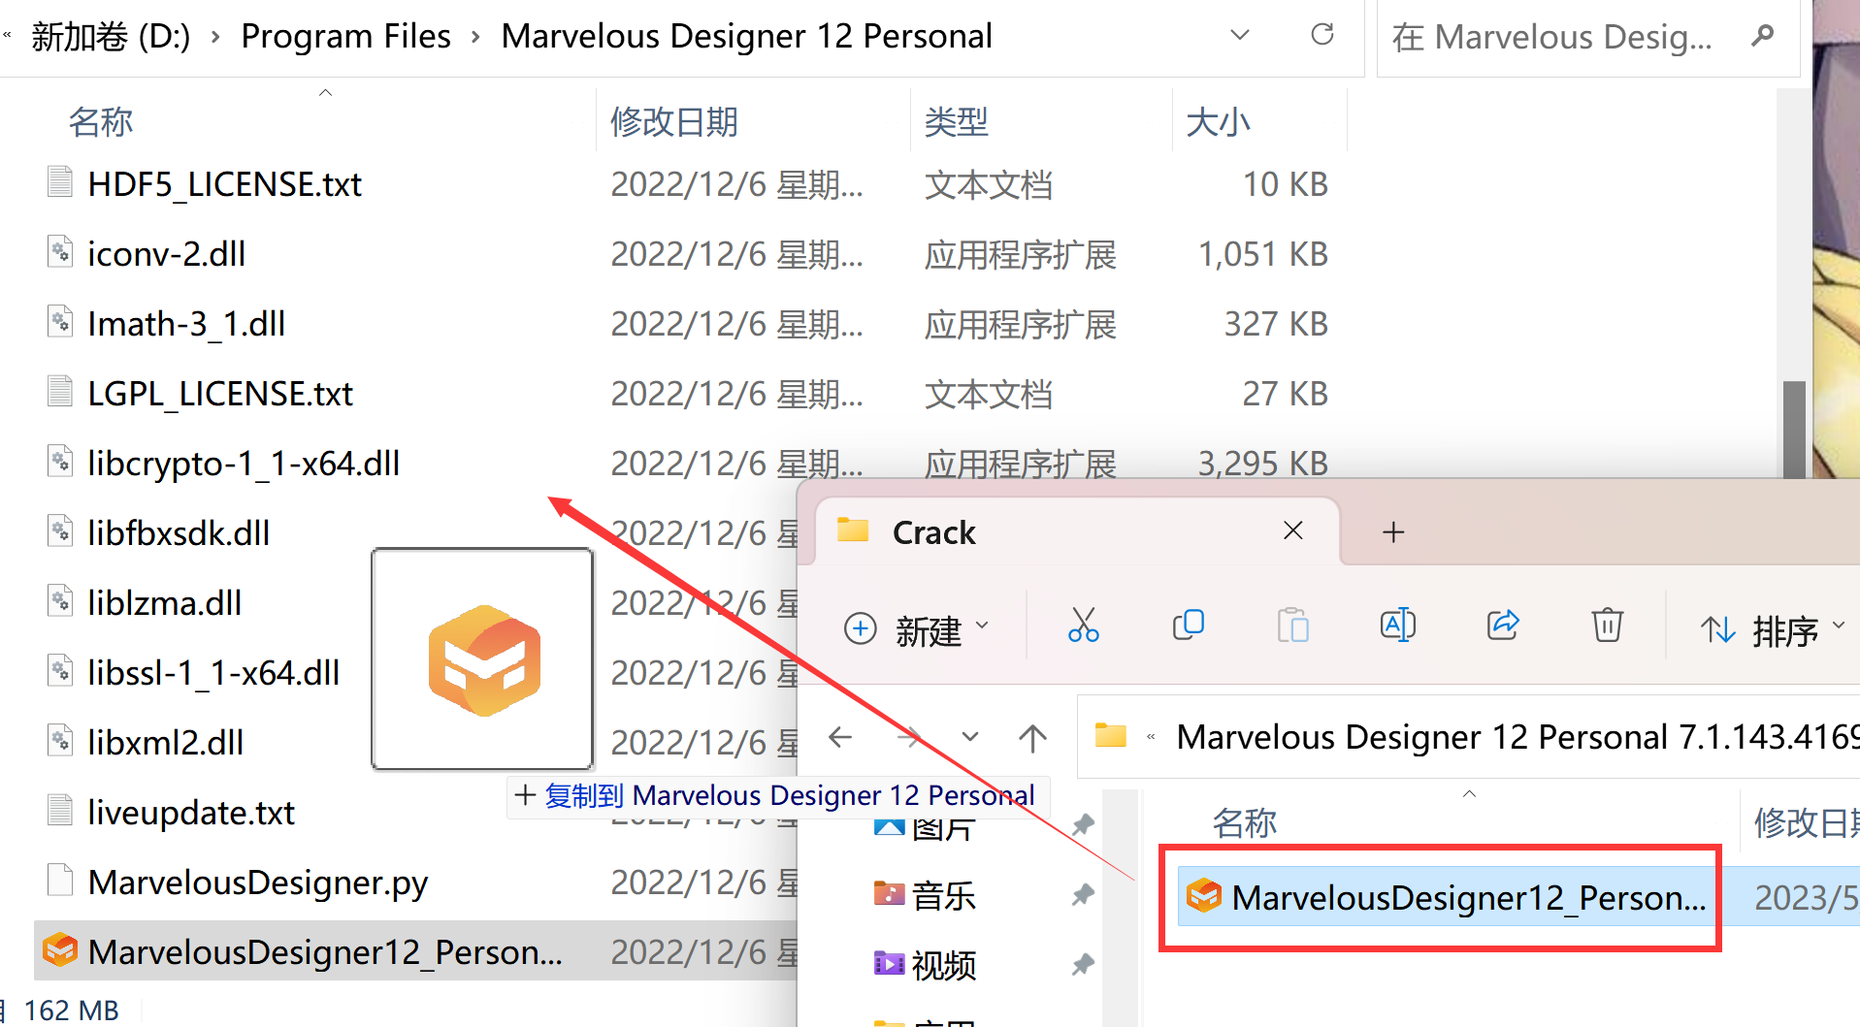Open 音乐 folder in sidebar
This screenshot has height=1027, width=1860.
point(941,895)
